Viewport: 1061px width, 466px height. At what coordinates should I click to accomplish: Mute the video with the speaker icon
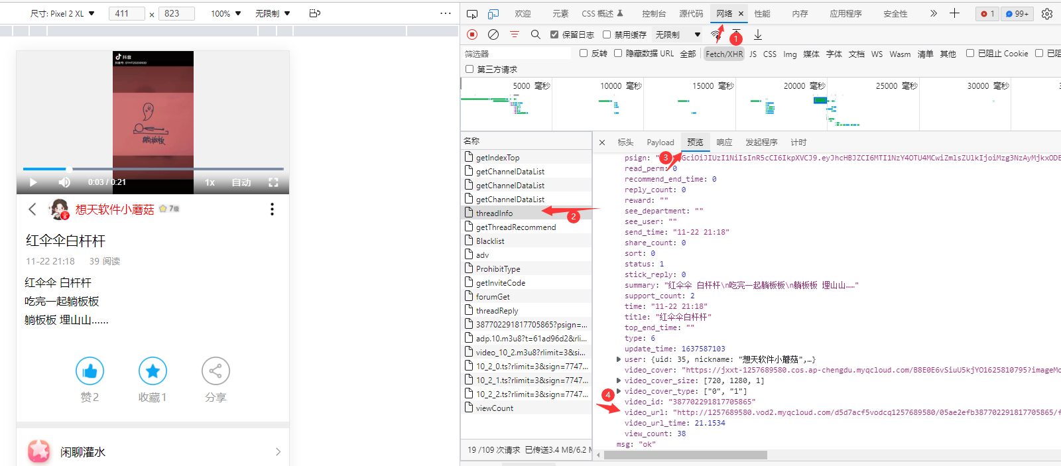pos(64,182)
